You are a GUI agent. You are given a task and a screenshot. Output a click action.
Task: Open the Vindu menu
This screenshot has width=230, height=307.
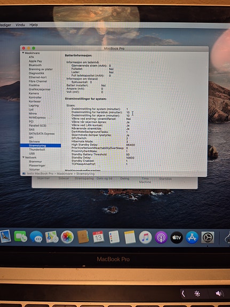(x=20, y=25)
